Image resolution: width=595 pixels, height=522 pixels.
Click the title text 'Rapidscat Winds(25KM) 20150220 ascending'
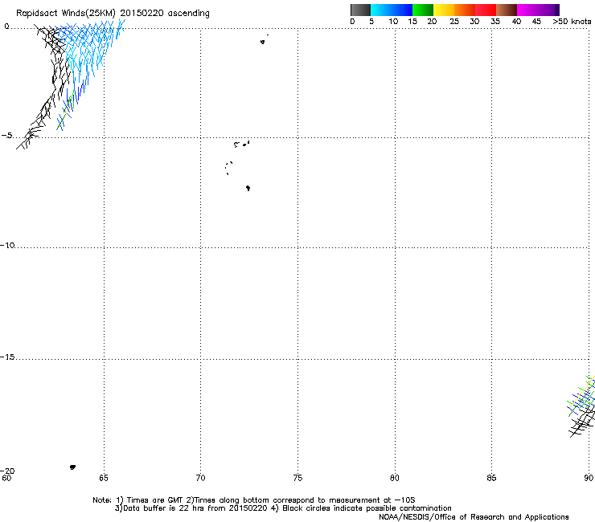113,14
